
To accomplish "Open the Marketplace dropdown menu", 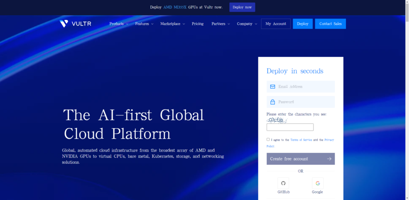I will click(x=173, y=24).
